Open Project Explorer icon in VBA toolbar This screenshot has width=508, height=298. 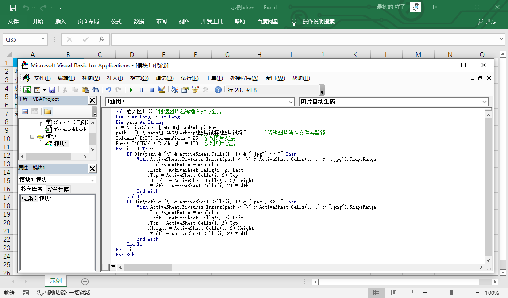pyautogui.click(x=175, y=90)
